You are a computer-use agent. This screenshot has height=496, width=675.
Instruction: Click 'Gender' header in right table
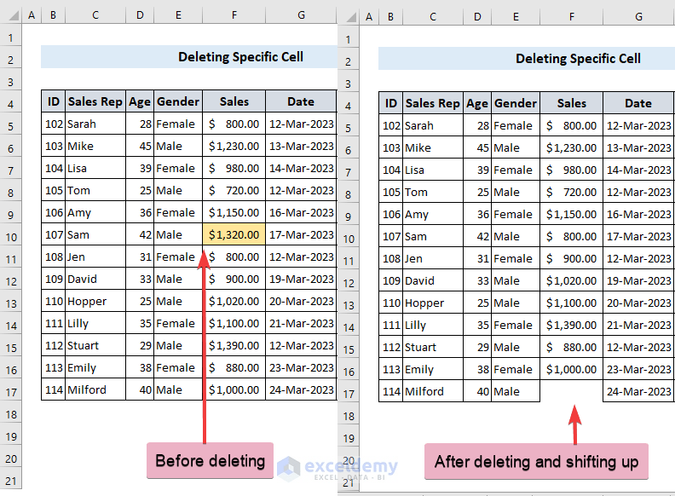(x=516, y=103)
